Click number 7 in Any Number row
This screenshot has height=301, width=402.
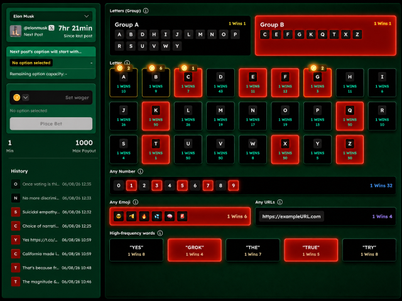click(x=208, y=186)
